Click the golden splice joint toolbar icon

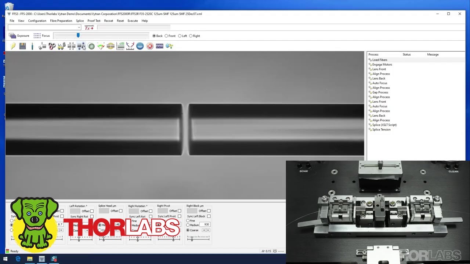[111, 46]
